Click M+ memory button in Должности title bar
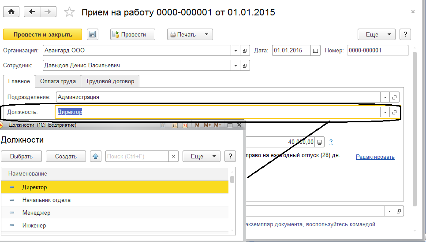The width and height of the screenshot is (426, 242). 207,125
